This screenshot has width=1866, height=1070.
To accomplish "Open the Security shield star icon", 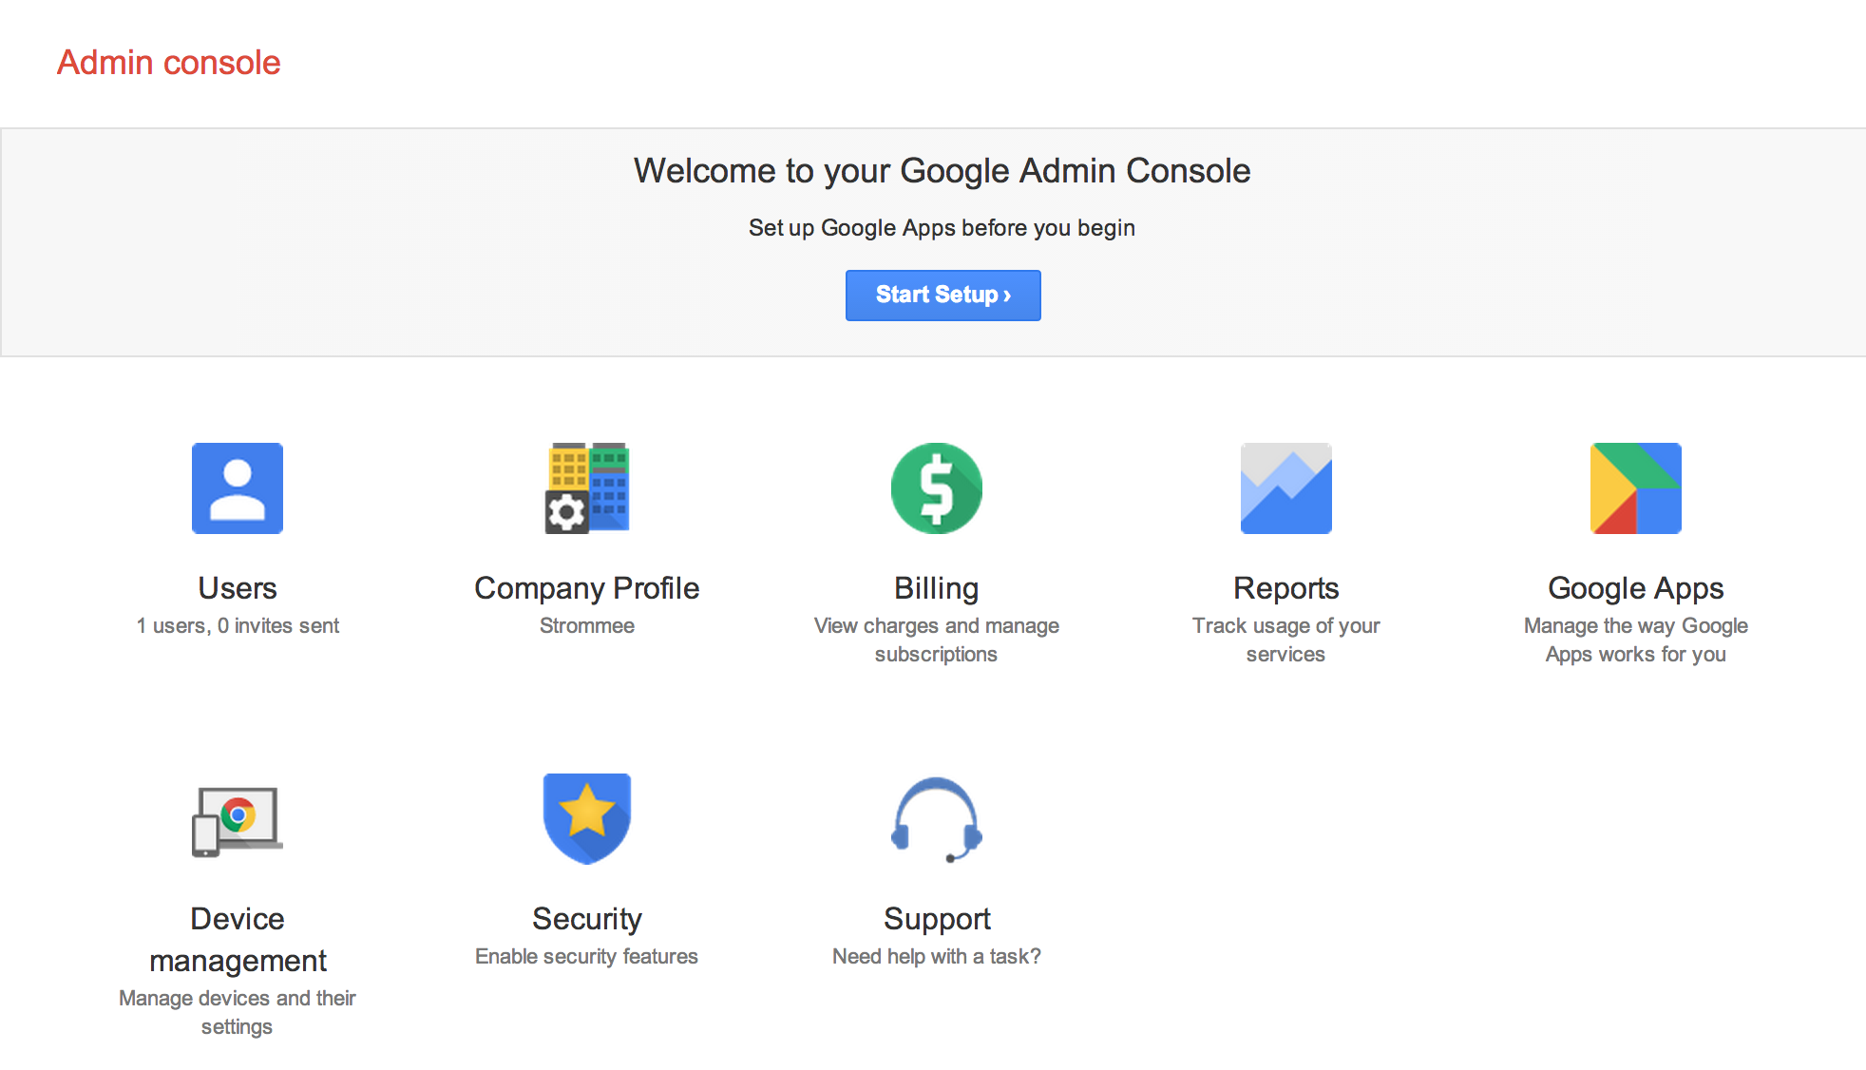I will (587, 819).
